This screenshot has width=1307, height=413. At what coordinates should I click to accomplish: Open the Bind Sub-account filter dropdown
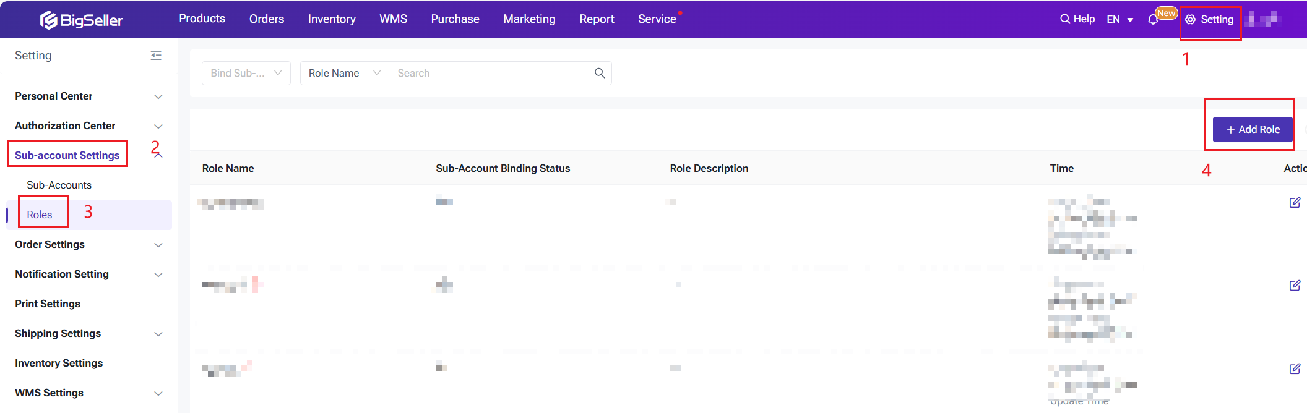(246, 73)
